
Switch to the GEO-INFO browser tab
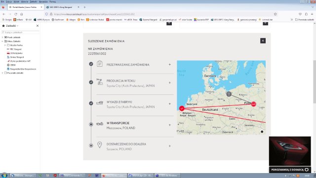61,7
